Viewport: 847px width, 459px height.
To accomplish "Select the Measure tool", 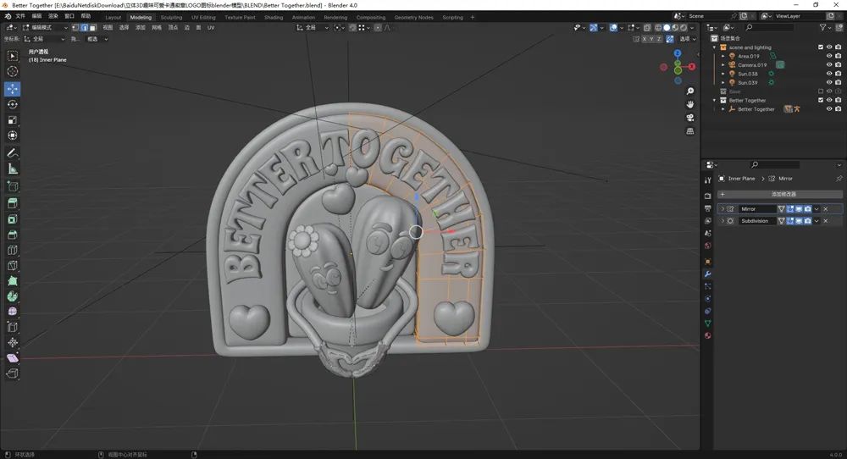I will 13,169.
